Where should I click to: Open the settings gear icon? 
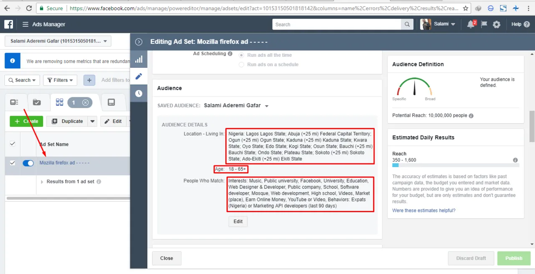pos(497,24)
